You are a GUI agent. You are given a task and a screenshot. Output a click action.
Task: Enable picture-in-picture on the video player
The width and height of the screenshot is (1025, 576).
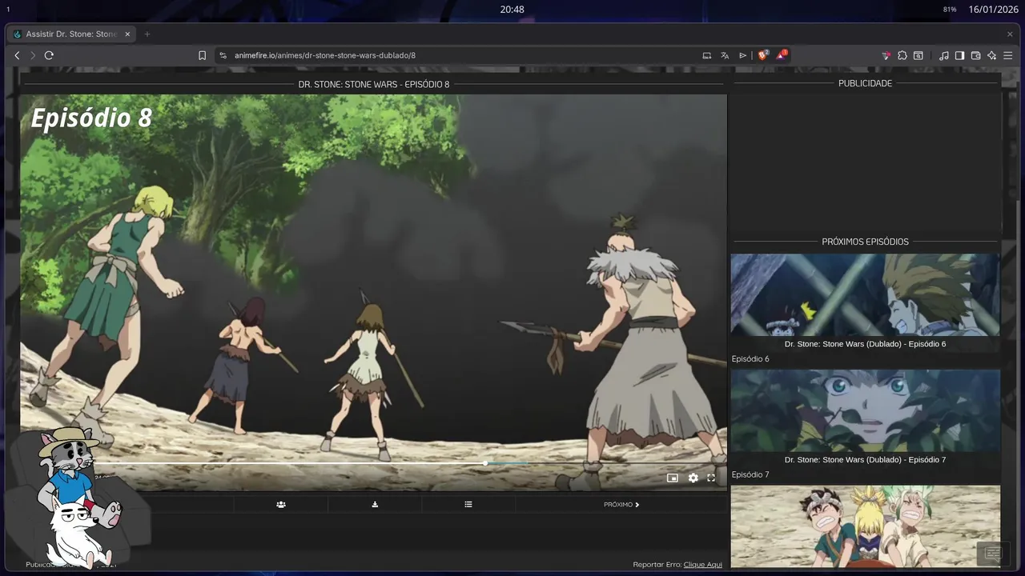(x=673, y=478)
